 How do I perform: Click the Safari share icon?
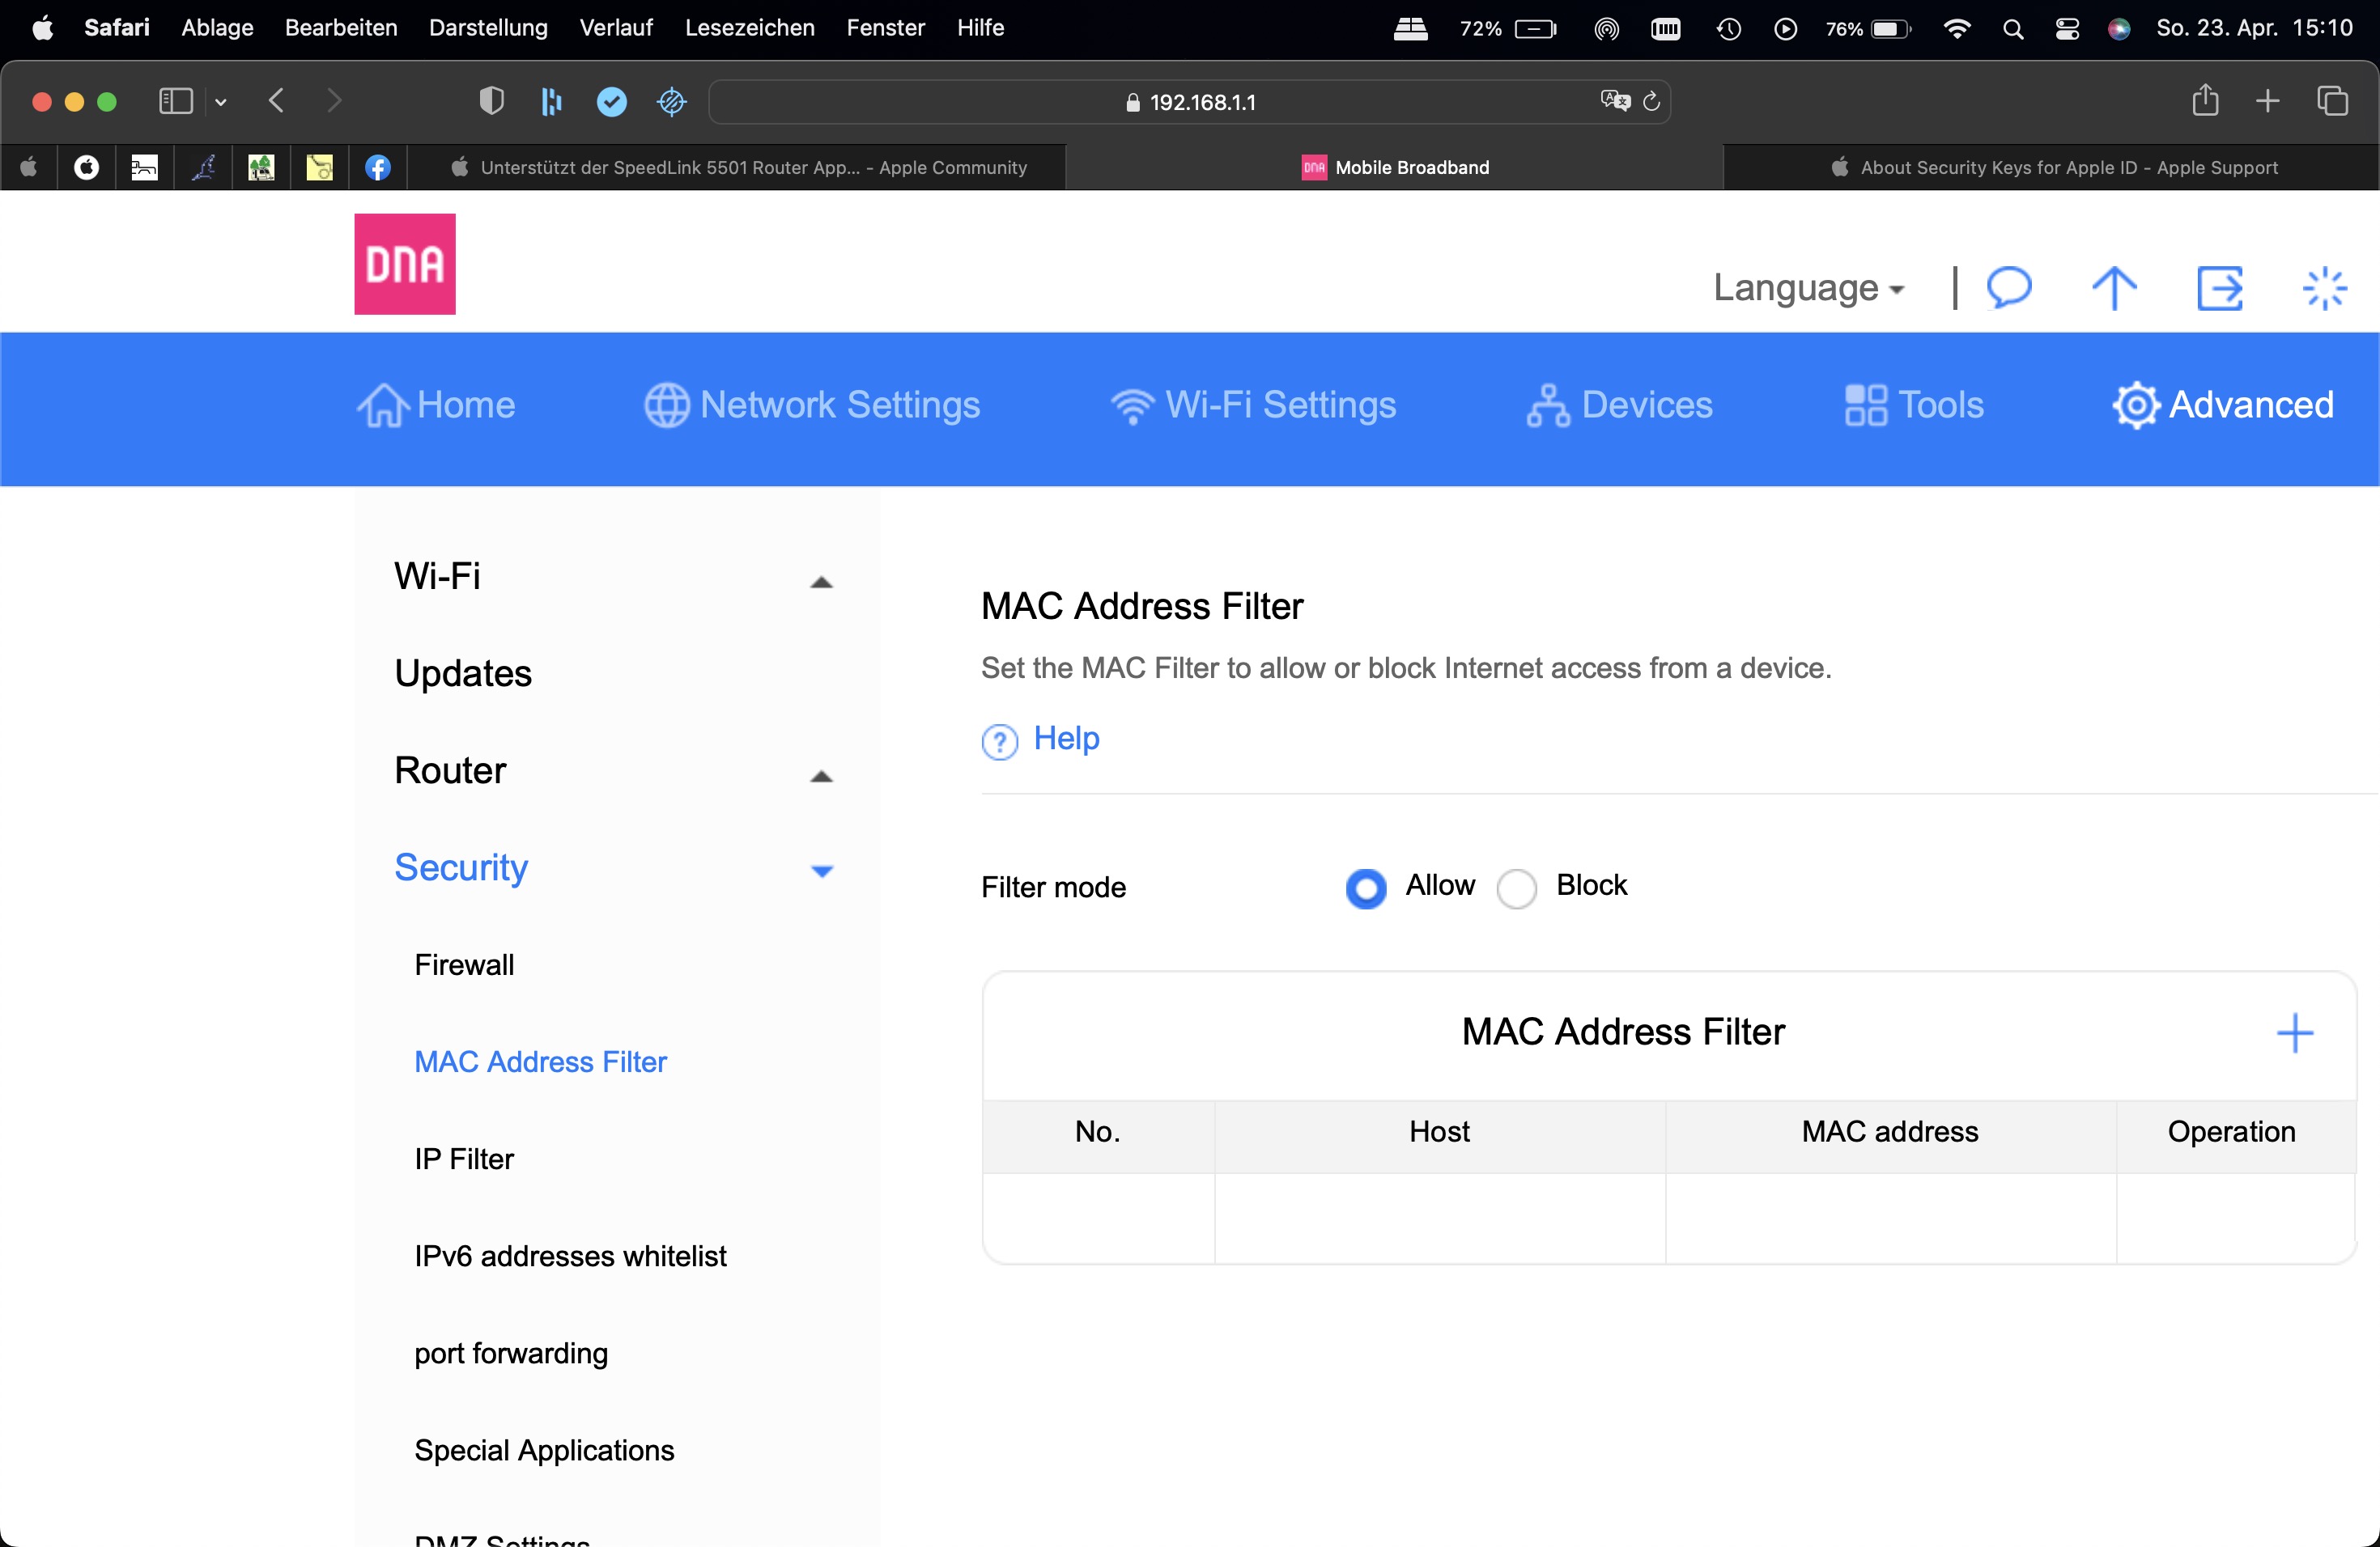point(2205,101)
